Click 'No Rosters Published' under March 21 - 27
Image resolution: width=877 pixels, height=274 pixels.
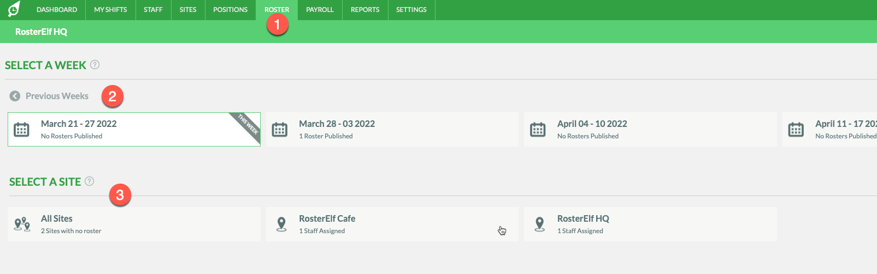pos(72,136)
